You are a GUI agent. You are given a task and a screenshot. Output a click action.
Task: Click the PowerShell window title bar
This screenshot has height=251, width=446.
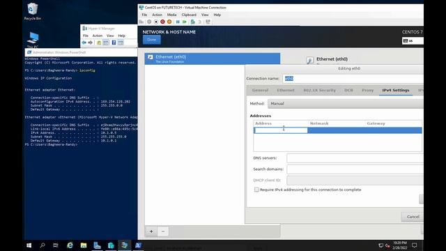tap(81, 52)
